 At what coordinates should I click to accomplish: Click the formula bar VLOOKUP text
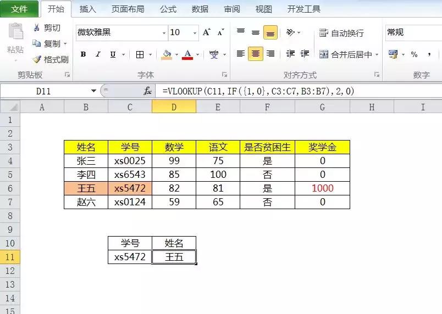[x=258, y=91]
